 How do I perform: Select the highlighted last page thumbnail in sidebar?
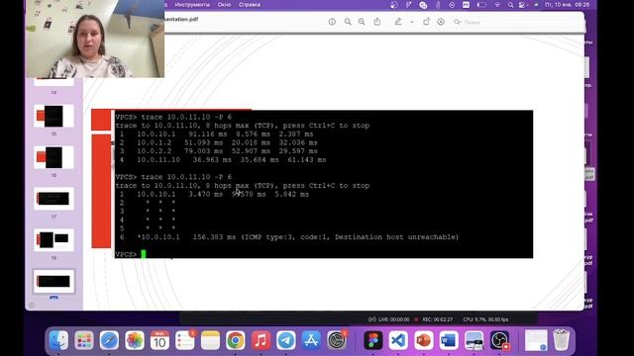pos(53,281)
